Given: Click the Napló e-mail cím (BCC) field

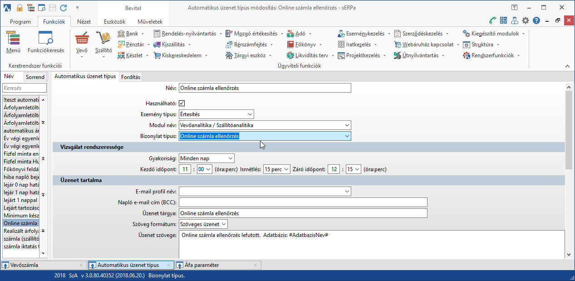Looking at the screenshot, I should (x=303, y=202).
